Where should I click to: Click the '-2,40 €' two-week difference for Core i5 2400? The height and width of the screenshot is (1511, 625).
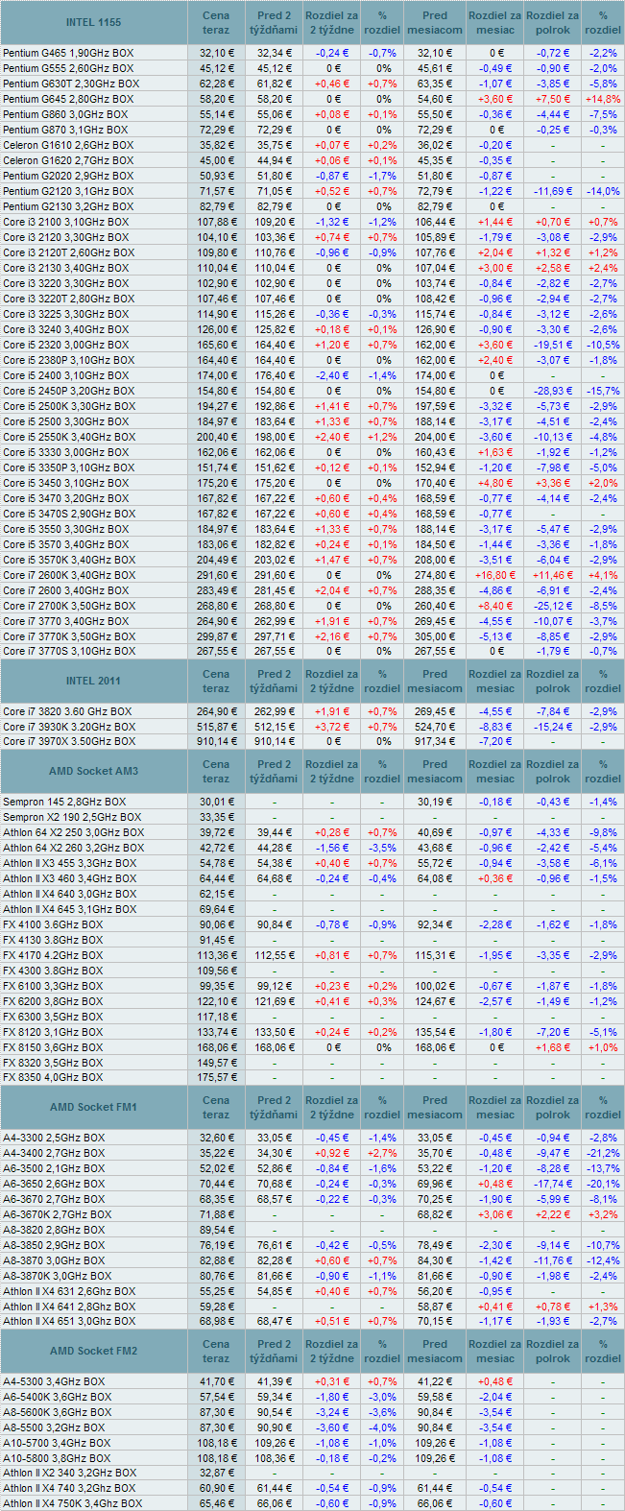click(332, 375)
